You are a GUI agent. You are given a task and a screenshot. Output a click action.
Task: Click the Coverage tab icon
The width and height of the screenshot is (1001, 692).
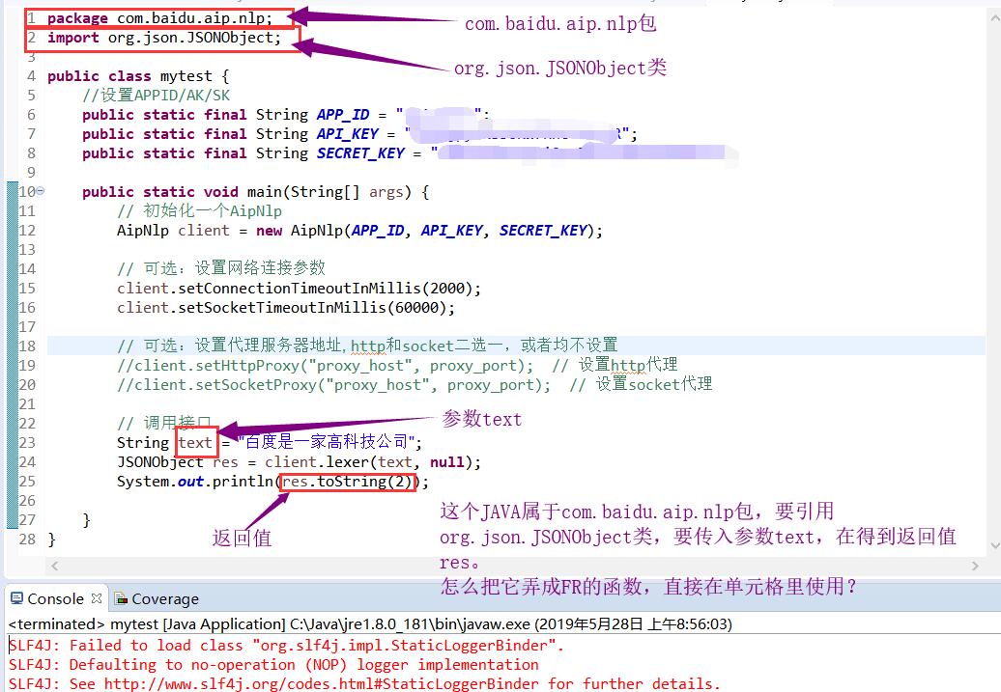point(121,598)
